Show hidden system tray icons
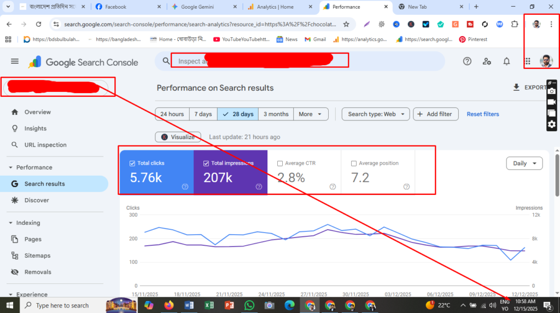Image resolution: width=560 pixels, height=313 pixels. coord(463,305)
